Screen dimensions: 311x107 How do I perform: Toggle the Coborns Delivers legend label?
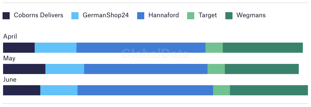[38, 15]
